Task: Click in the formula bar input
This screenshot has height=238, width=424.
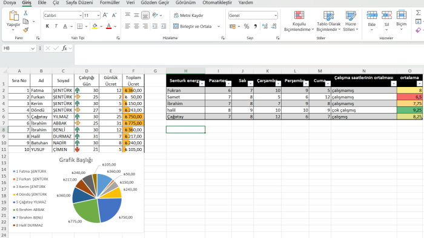Action: (249, 55)
